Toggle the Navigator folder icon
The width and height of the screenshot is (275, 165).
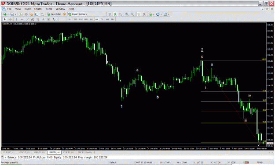31,14
